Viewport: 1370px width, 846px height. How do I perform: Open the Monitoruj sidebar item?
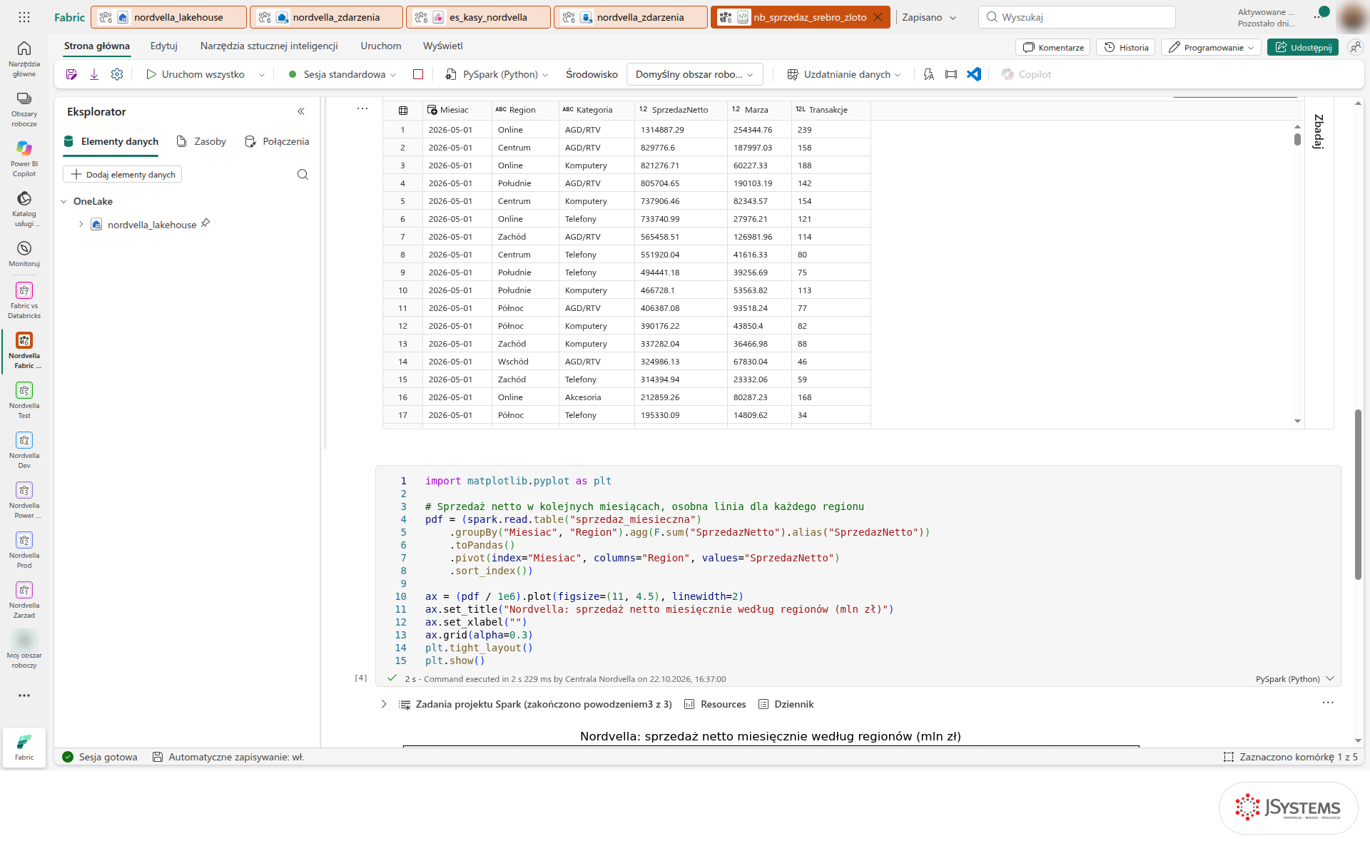pos(24,253)
